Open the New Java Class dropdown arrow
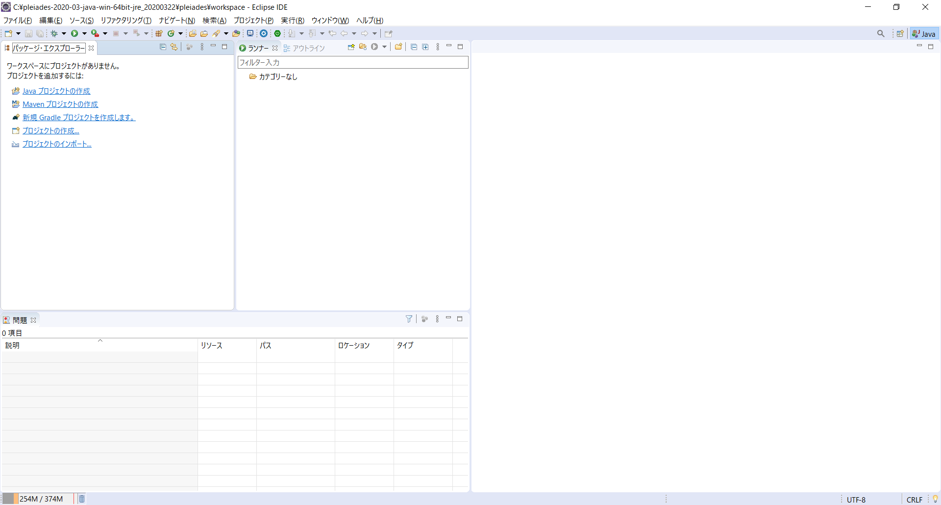This screenshot has width=941, height=505. coord(180,33)
